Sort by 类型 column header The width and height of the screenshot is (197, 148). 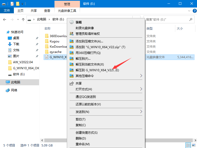coord(150,29)
